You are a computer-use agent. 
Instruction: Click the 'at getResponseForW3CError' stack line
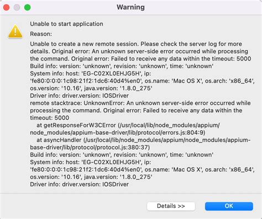pyautogui.click(x=128, y=125)
